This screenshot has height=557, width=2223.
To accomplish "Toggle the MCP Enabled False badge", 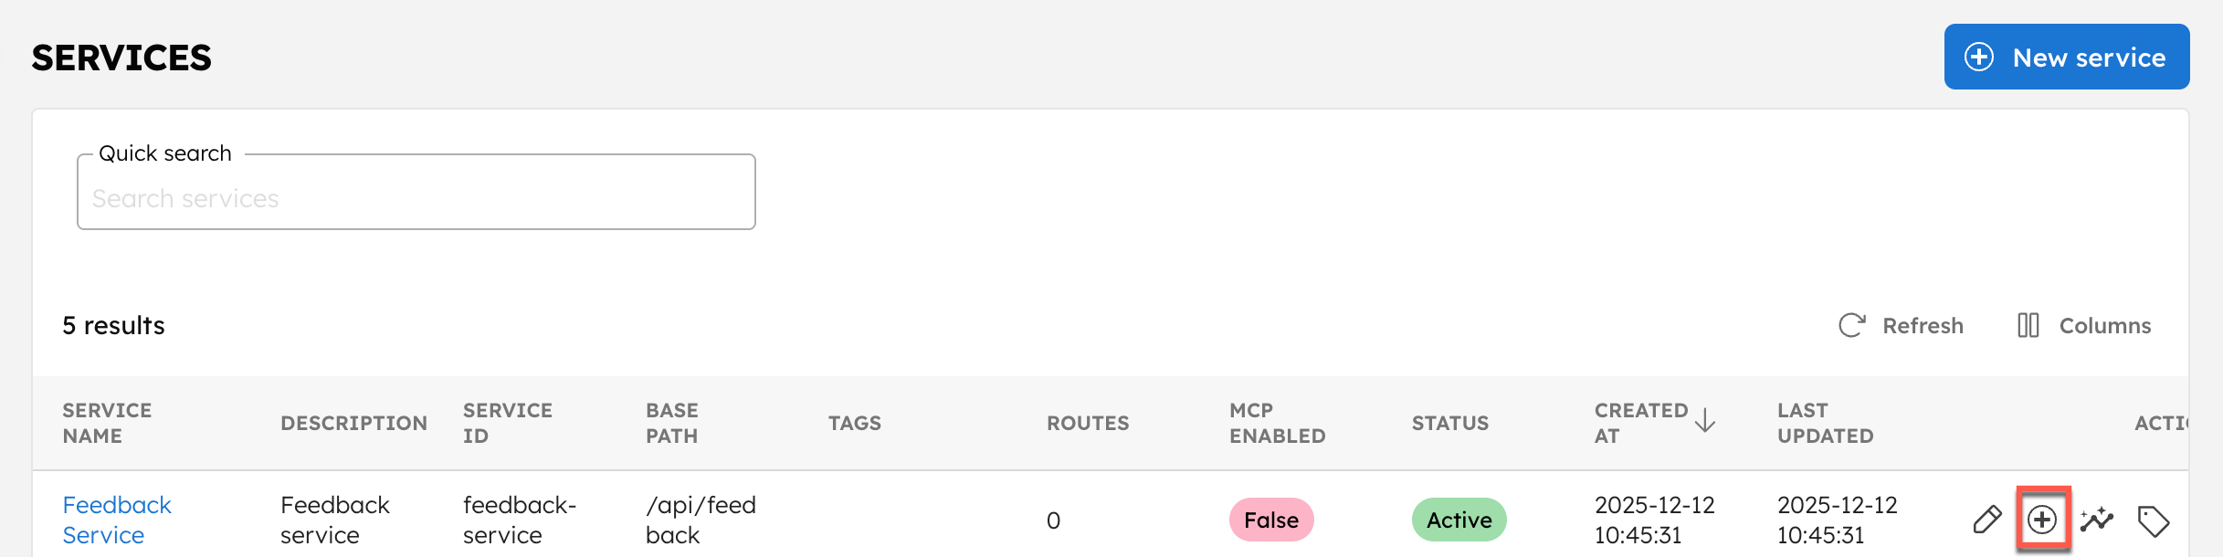I will [1271, 520].
